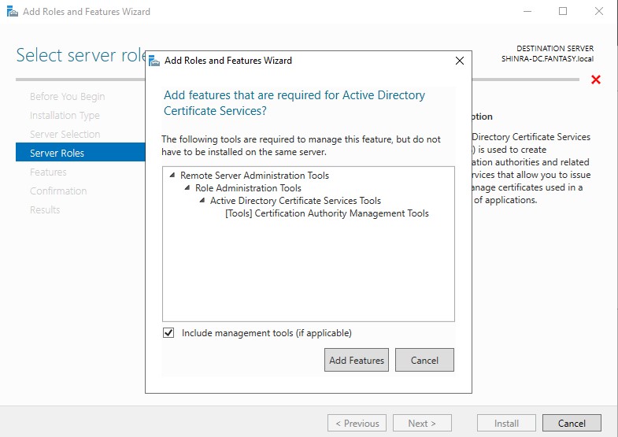Uncheck Include management tools checkbox
The width and height of the screenshot is (618, 437).
168,333
